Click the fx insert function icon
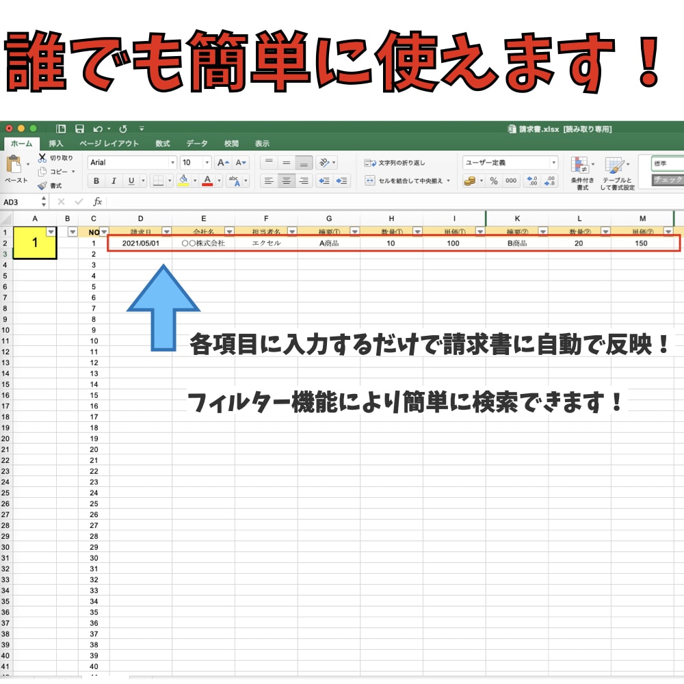This screenshot has width=684, height=684. 97,202
